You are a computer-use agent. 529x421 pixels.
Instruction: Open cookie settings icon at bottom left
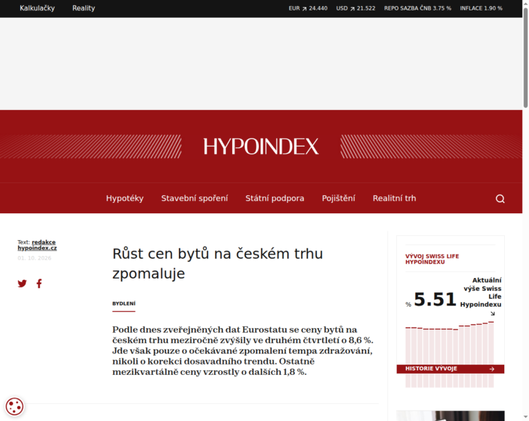14,406
